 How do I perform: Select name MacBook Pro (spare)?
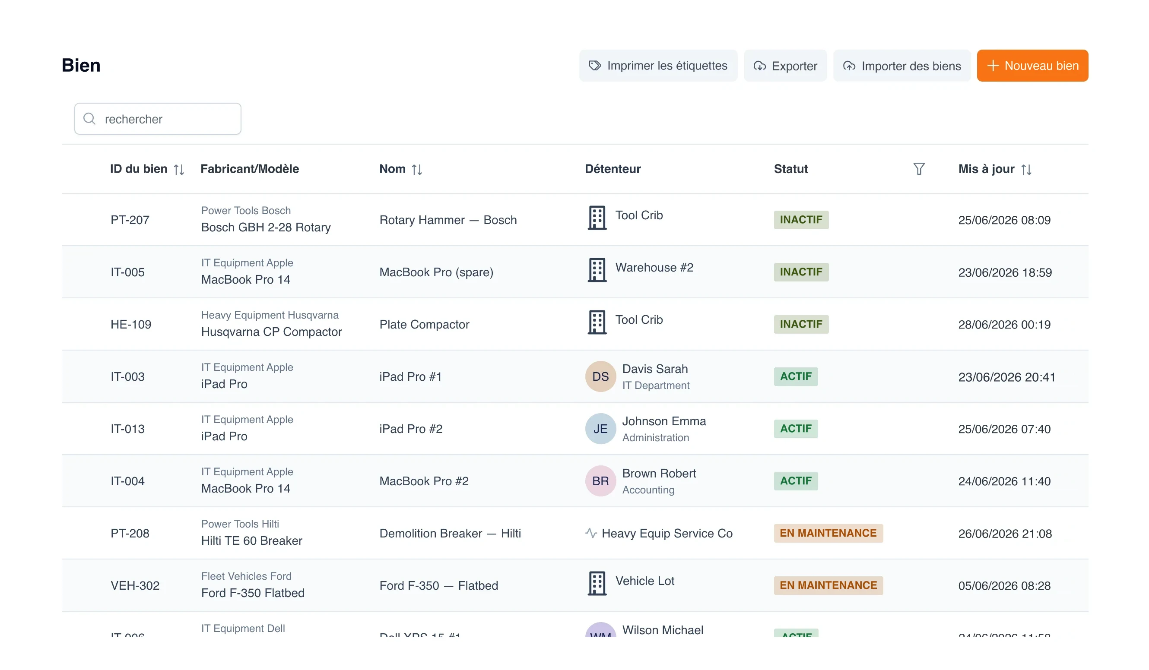[x=436, y=272]
